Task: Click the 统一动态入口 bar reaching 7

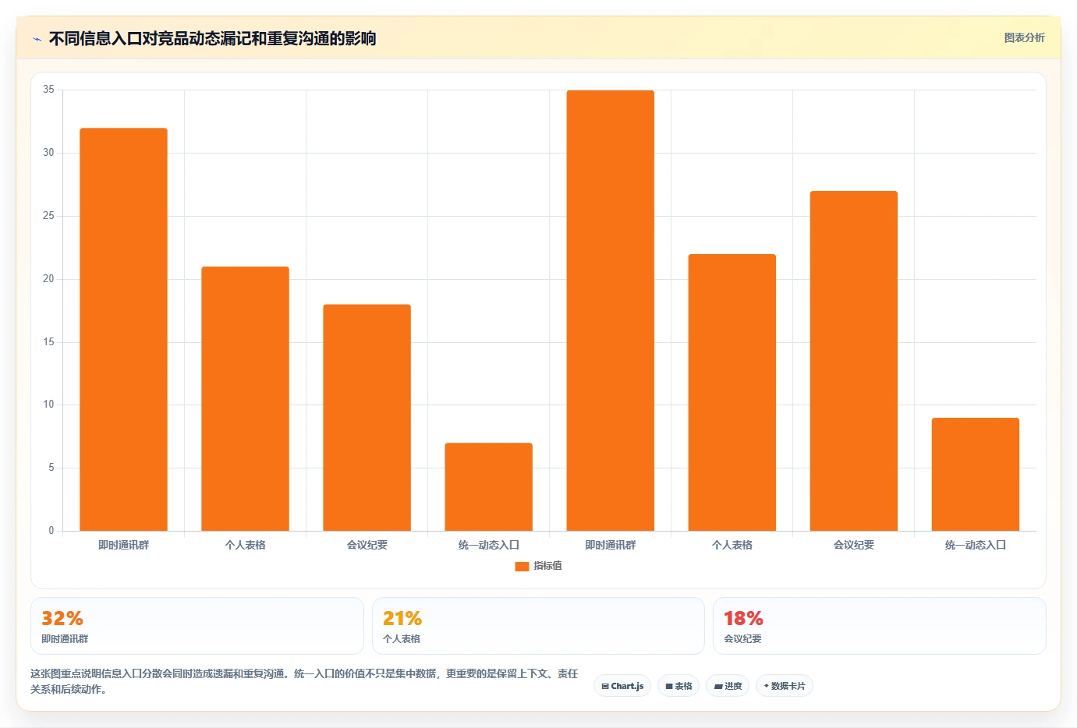Action: pos(488,486)
